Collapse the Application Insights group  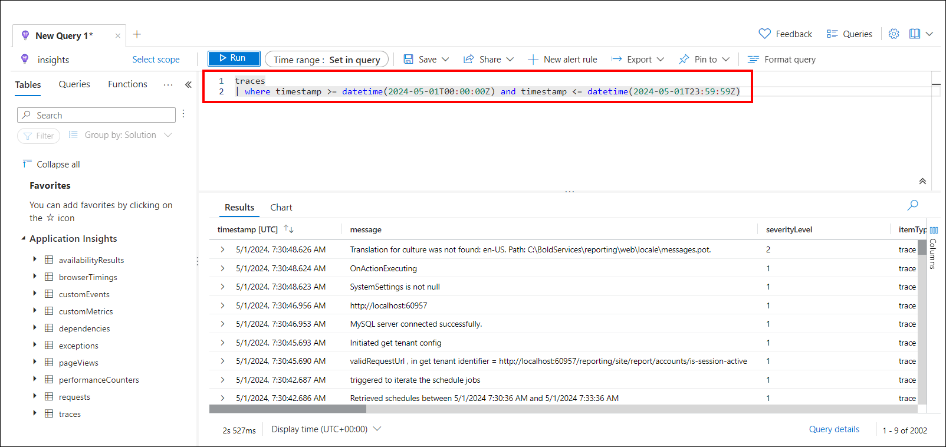[24, 238]
